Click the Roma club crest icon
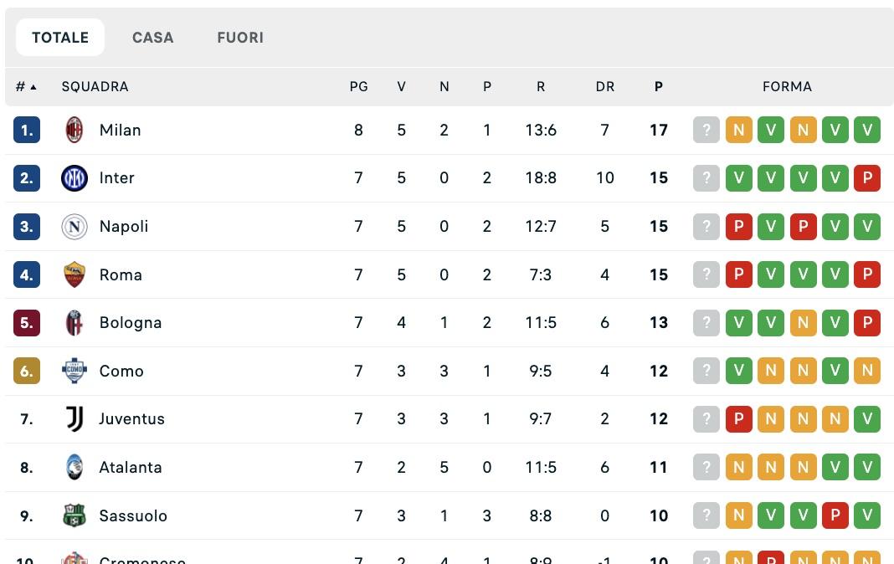This screenshot has height=564, width=894. click(74, 274)
